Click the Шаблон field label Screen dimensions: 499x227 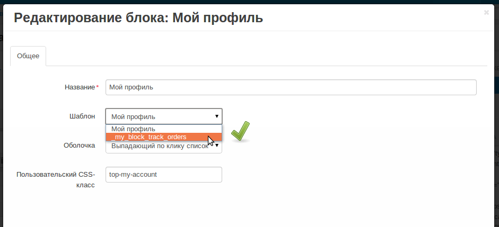point(82,116)
